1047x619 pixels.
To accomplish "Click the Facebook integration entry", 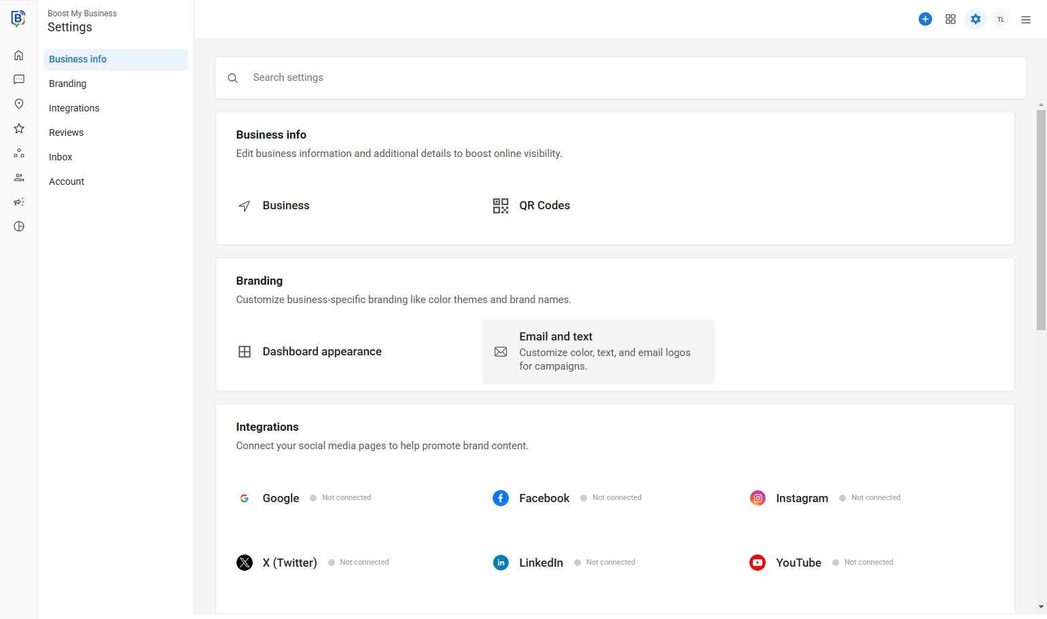I will pyautogui.click(x=544, y=498).
